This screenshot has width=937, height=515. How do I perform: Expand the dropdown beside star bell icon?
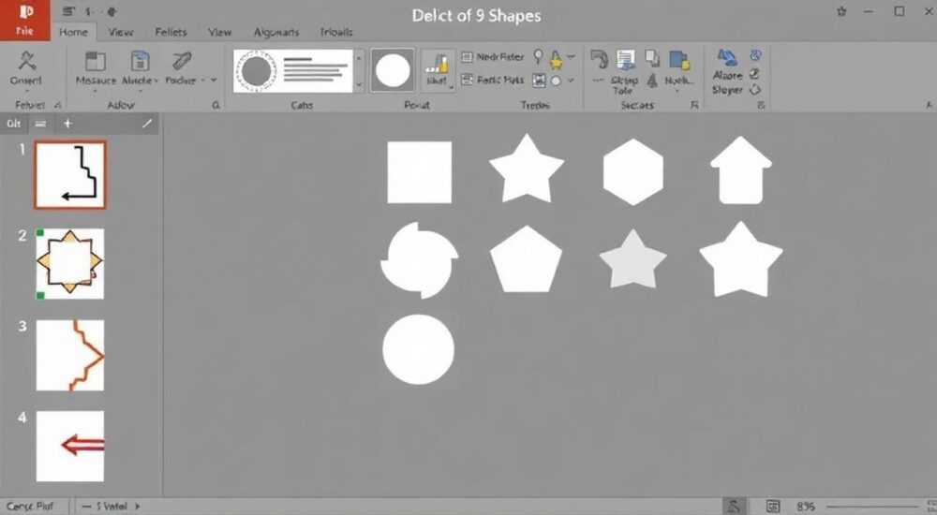[x=572, y=57]
